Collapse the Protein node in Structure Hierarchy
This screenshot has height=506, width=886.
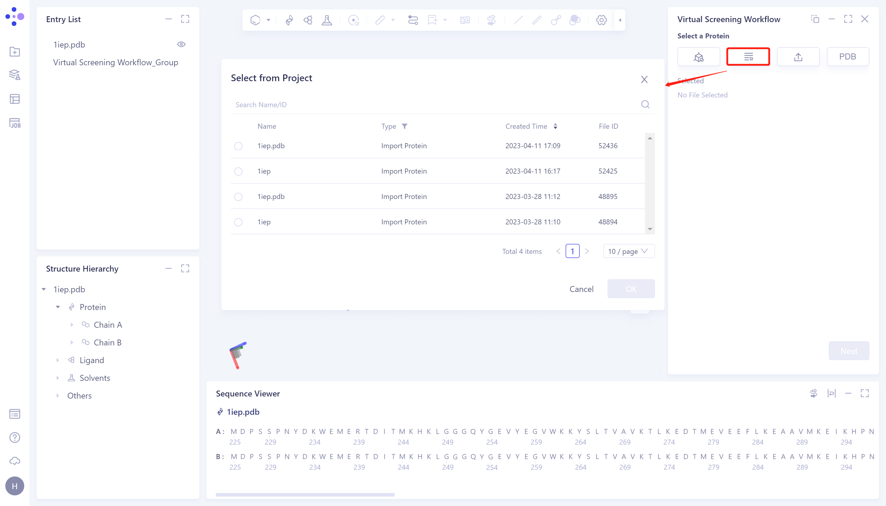[58, 307]
